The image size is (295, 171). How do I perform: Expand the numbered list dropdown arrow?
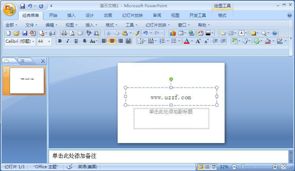(167, 41)
